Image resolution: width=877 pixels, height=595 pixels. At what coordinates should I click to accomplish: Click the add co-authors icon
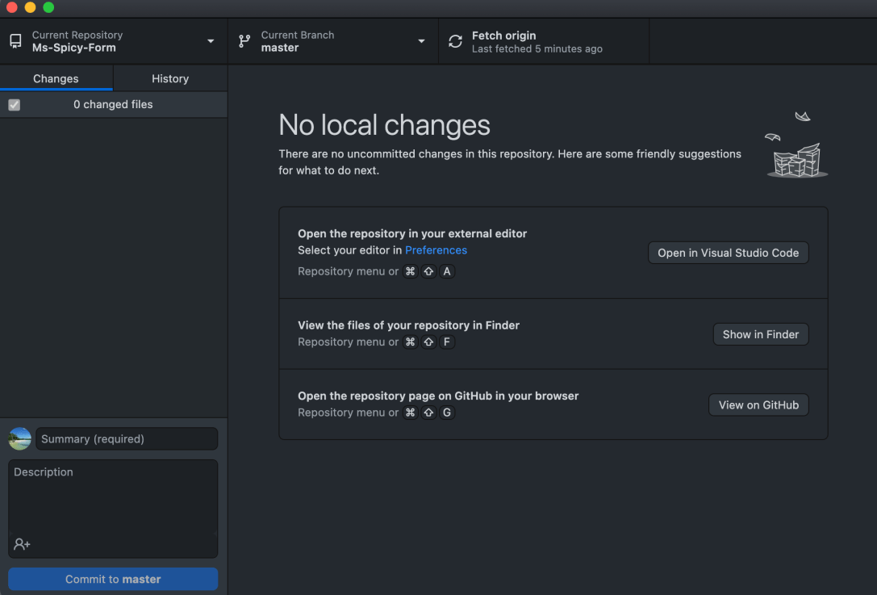pos(22,544)
